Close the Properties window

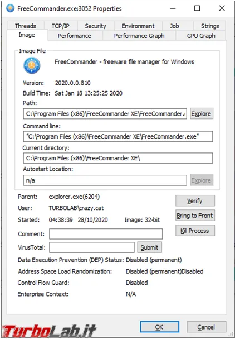(222, 8)
